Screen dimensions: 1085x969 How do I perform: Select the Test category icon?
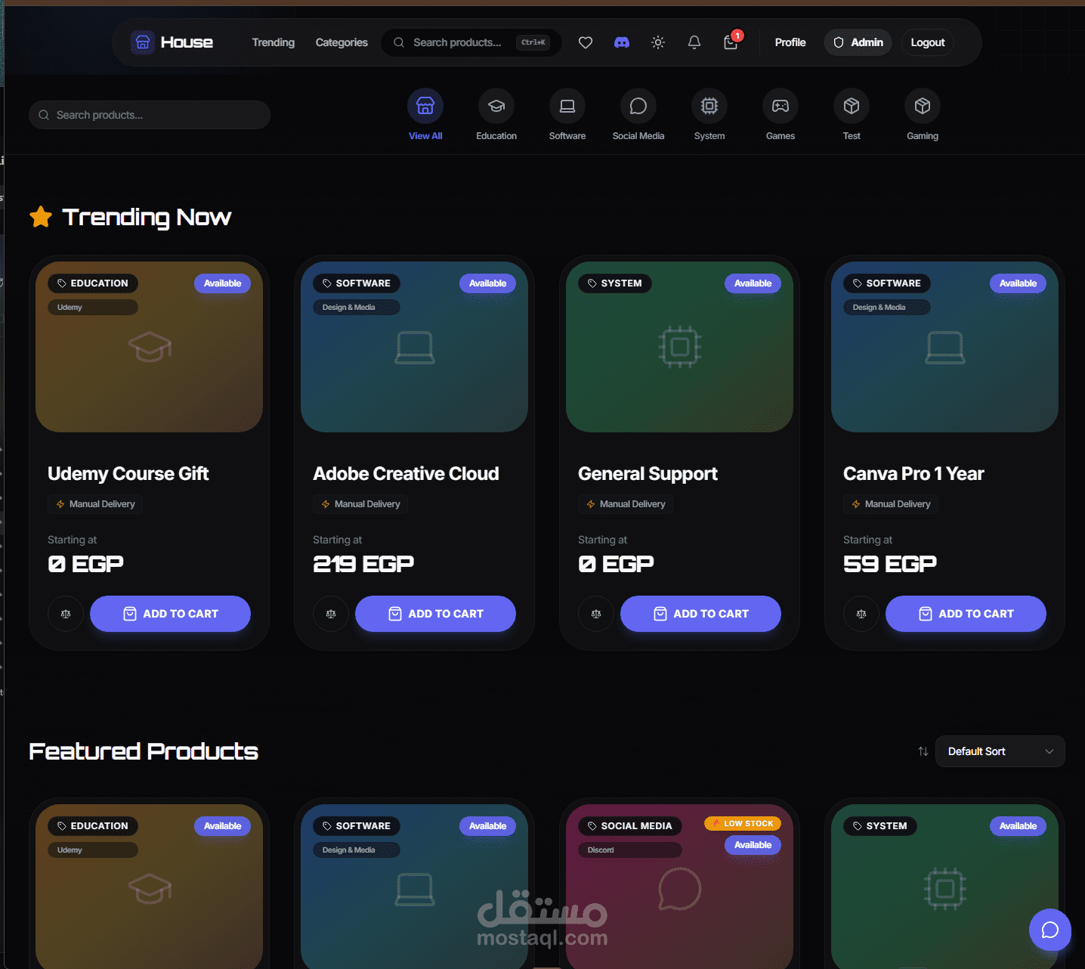point(852,106)
